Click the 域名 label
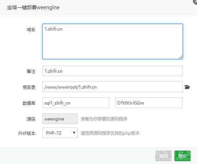Image resolution: width=197 pixels, height=164 pixels. (x=31, y=30)
